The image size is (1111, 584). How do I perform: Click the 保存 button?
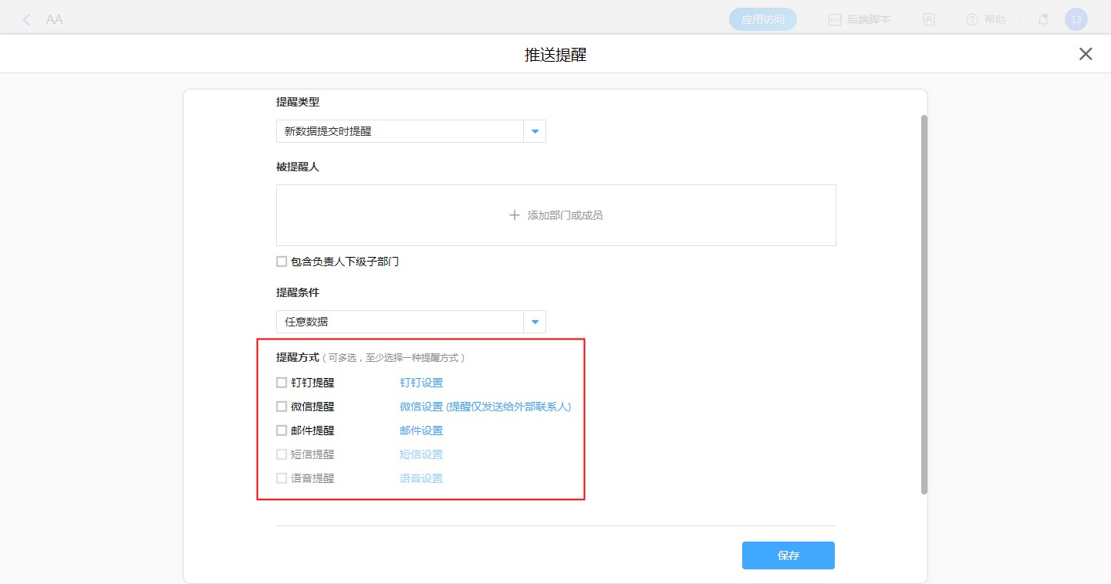788,555
